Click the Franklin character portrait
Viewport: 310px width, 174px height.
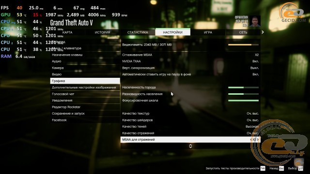(255, 21)
